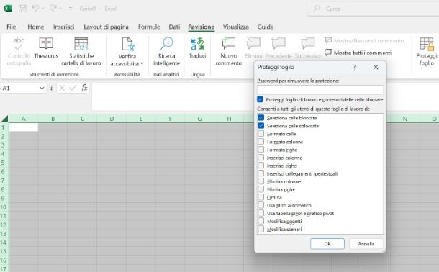Open Statistiche cartella di lavoro
439x272 pixels.
81,52
